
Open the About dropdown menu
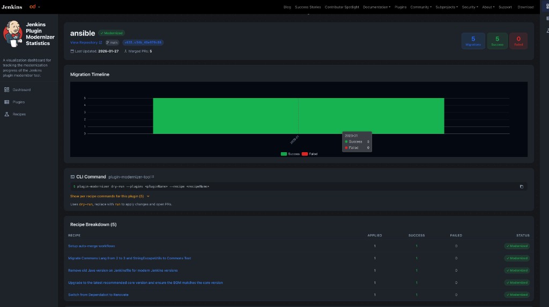pyautogui.click(x=488, y=7)
